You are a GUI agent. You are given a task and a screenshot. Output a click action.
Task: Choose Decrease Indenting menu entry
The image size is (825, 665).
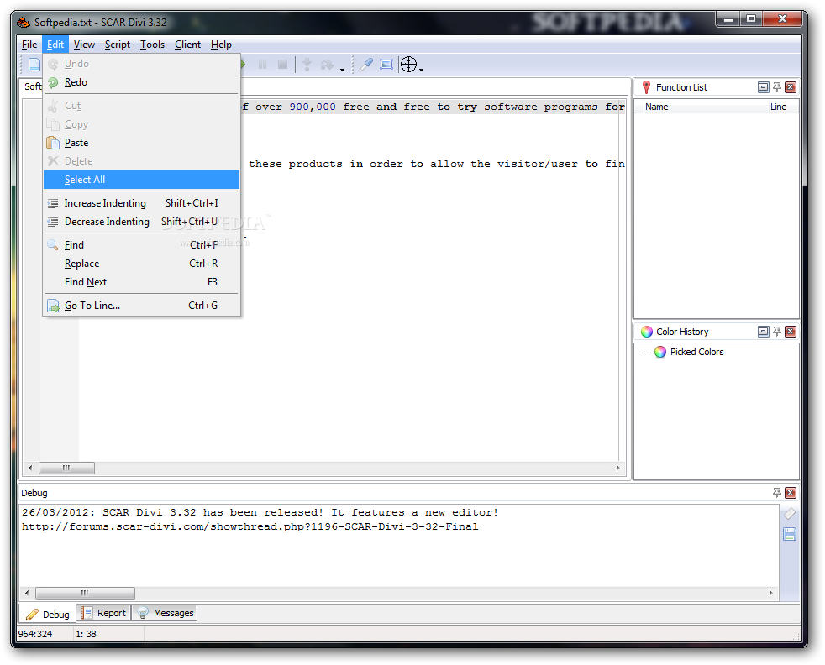coord(141,222)
